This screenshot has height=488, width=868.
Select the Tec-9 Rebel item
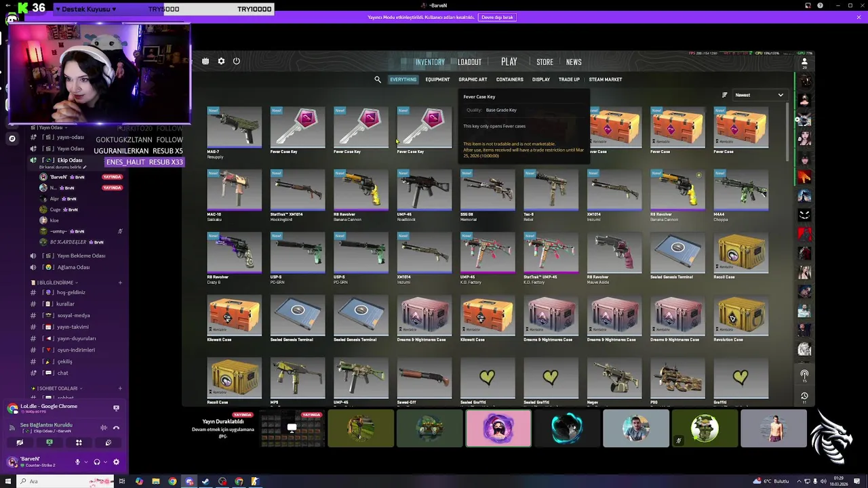click(x=551, y=195)
